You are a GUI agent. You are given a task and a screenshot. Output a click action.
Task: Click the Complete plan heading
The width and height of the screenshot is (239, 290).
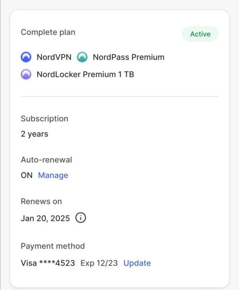[x=48, y=32]
